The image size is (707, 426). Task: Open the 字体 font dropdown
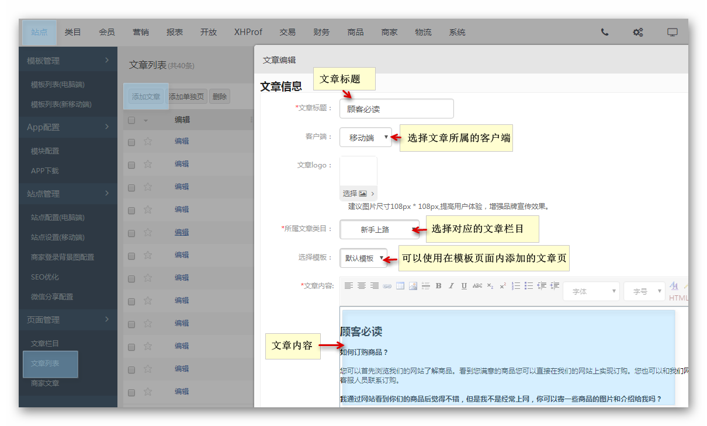[x=591, y=291]
